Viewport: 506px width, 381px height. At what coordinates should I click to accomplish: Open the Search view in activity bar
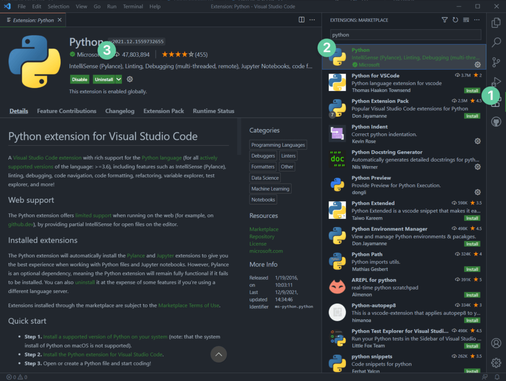point(496,42)
